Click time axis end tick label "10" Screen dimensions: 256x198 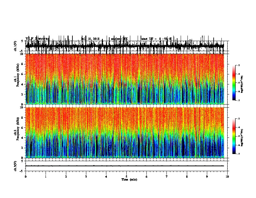pos(227,177)
